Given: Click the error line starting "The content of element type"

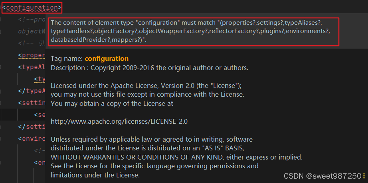Looking at the screenshot, I should pos(186,23).
